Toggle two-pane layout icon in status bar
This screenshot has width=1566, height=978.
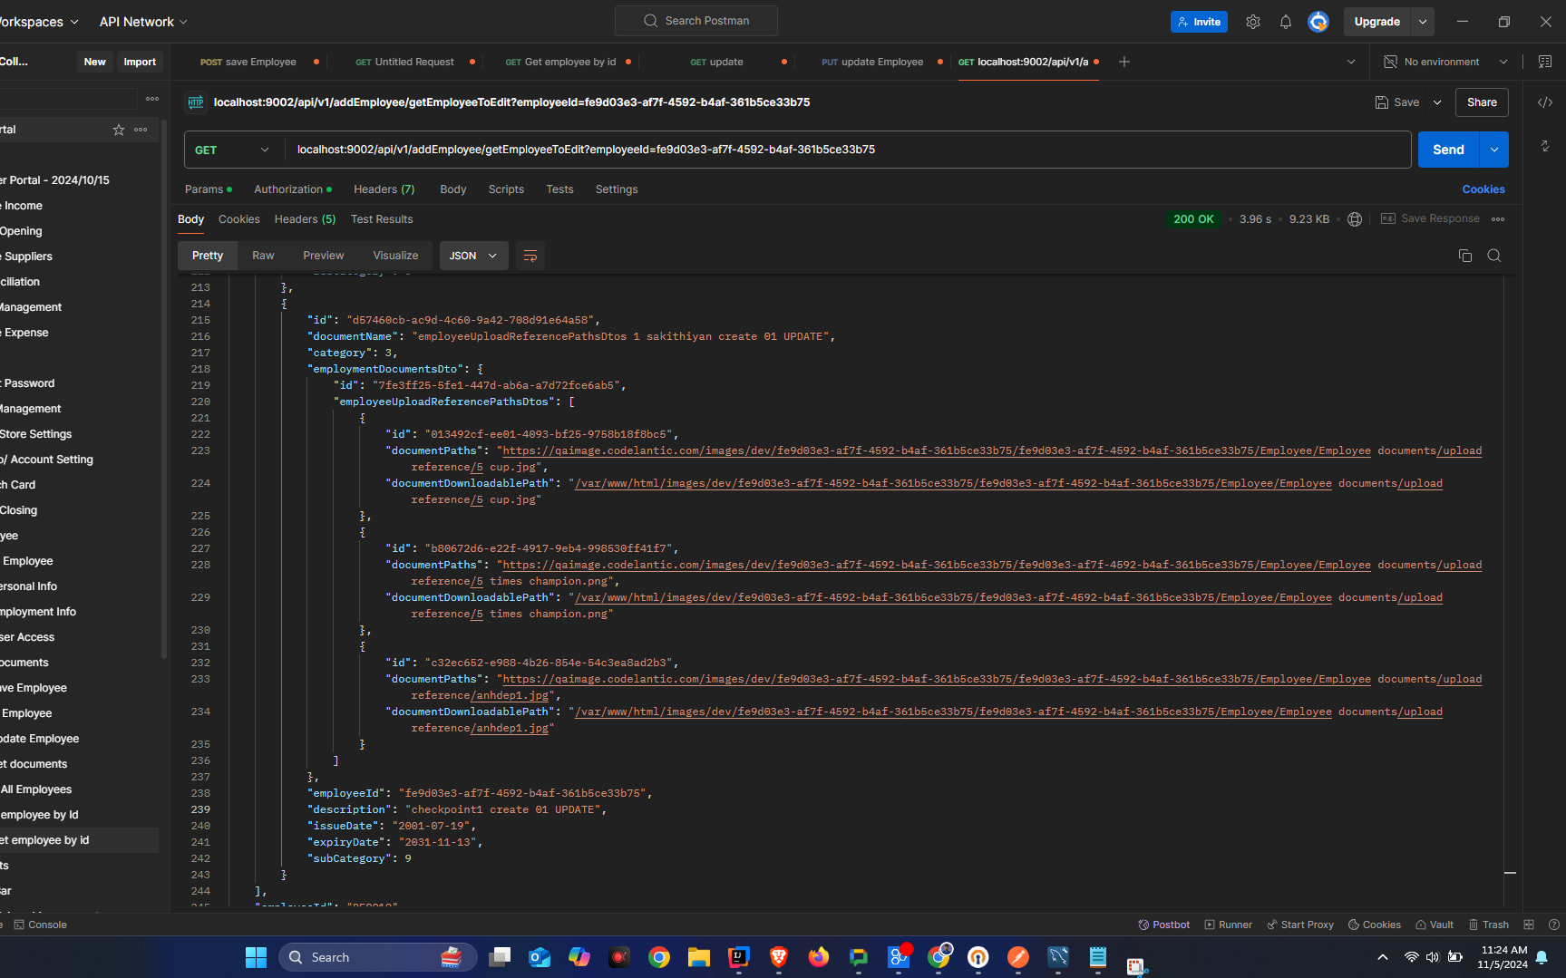click(1529, 925)
